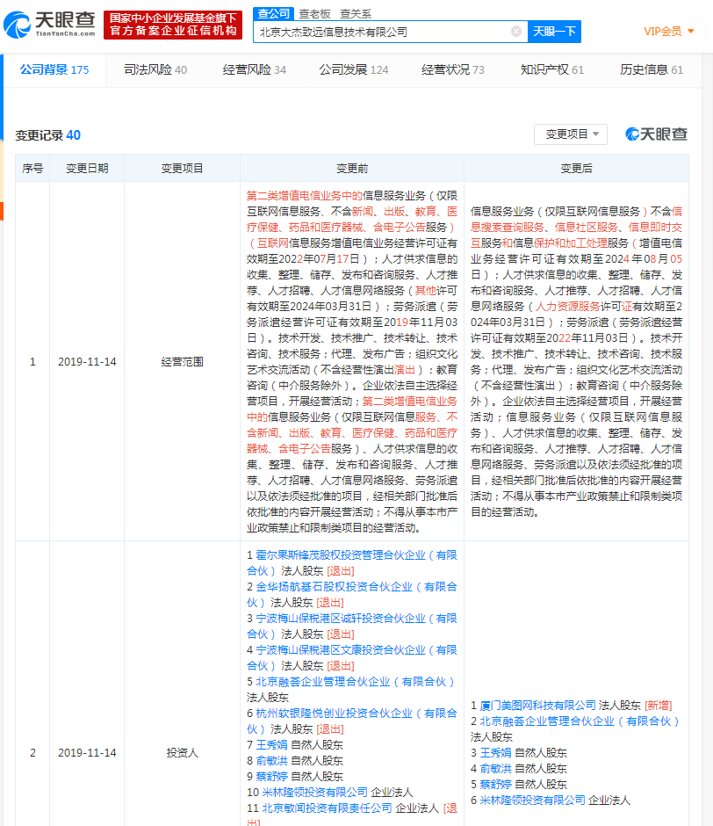The height and width of the screenshot is (826, 713).
Task: Open the 经营状况 73 tab
Action: tap(453, 69)
